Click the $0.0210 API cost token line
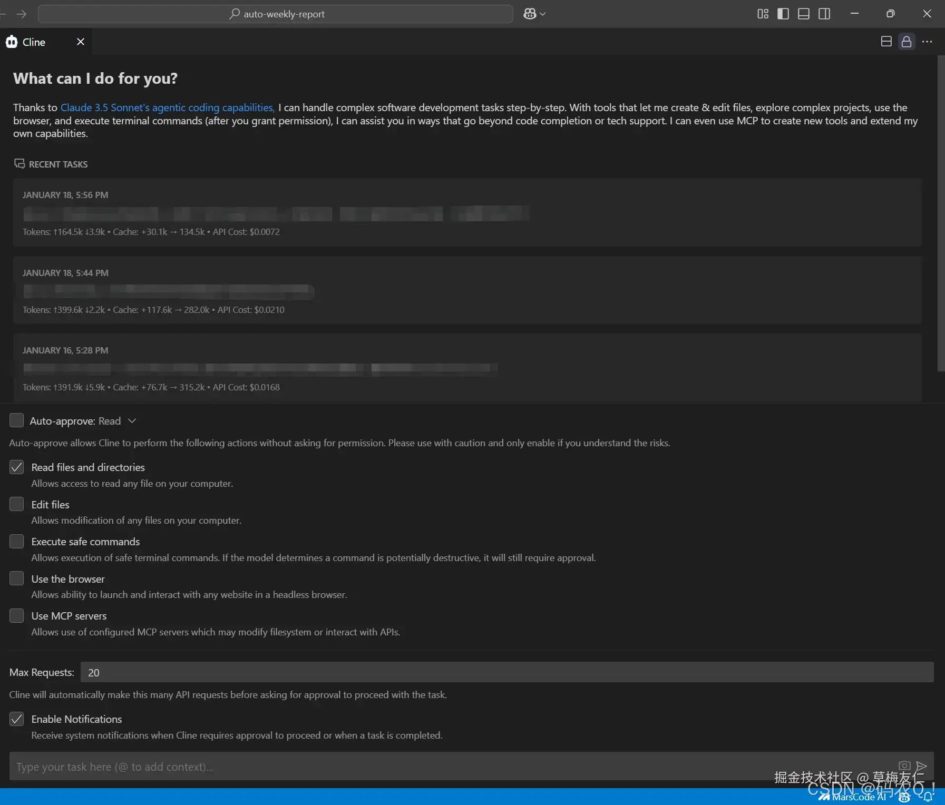The image size is (945, 805). tap(153, 310)
